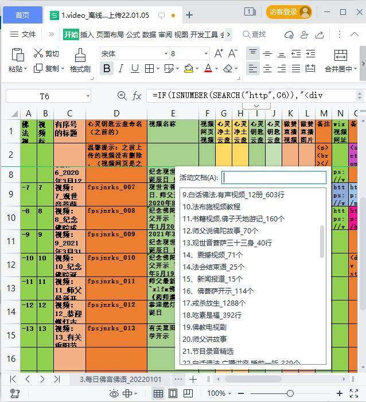Toggle underline formatting
Viewport: 366px width, 402px height.
pyautogui.click(x=135, y=68)
